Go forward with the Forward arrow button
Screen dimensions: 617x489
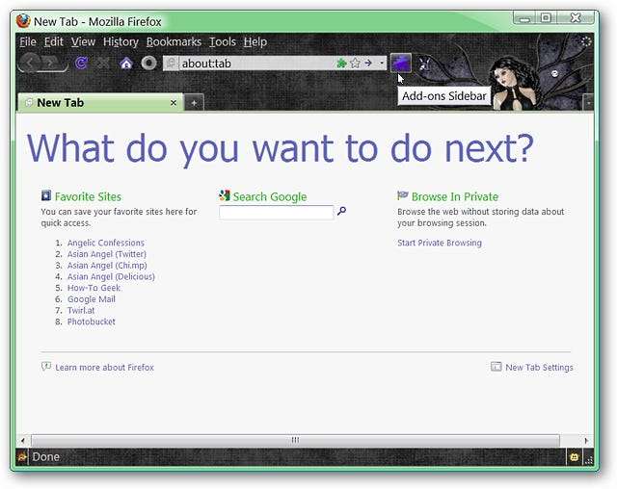(x=52, y=63)
